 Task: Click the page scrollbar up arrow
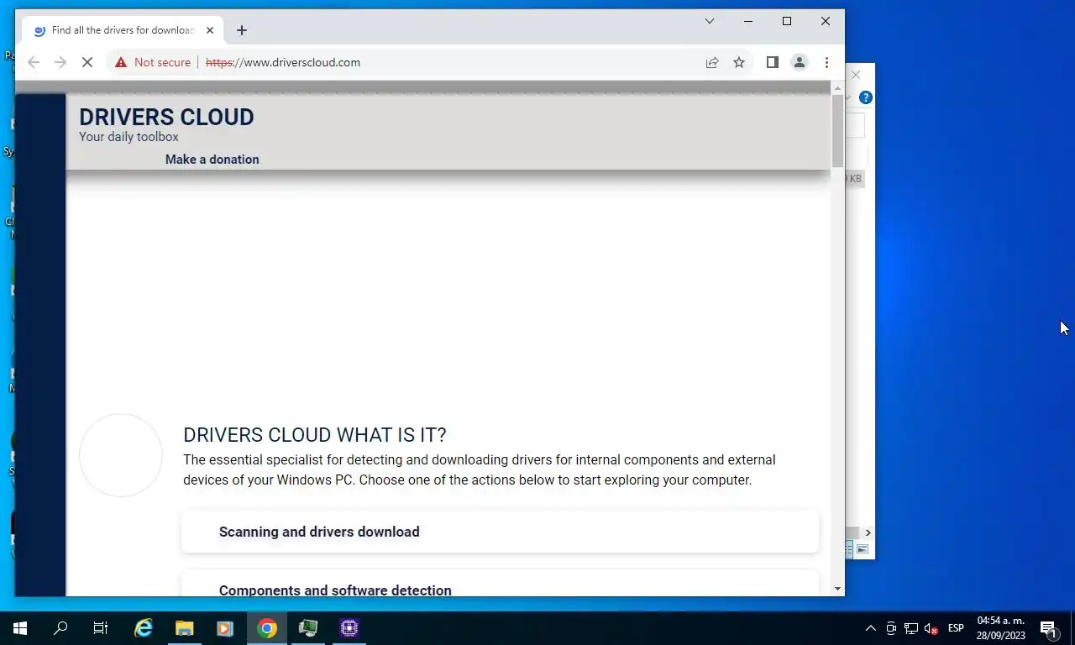[837, 88]
